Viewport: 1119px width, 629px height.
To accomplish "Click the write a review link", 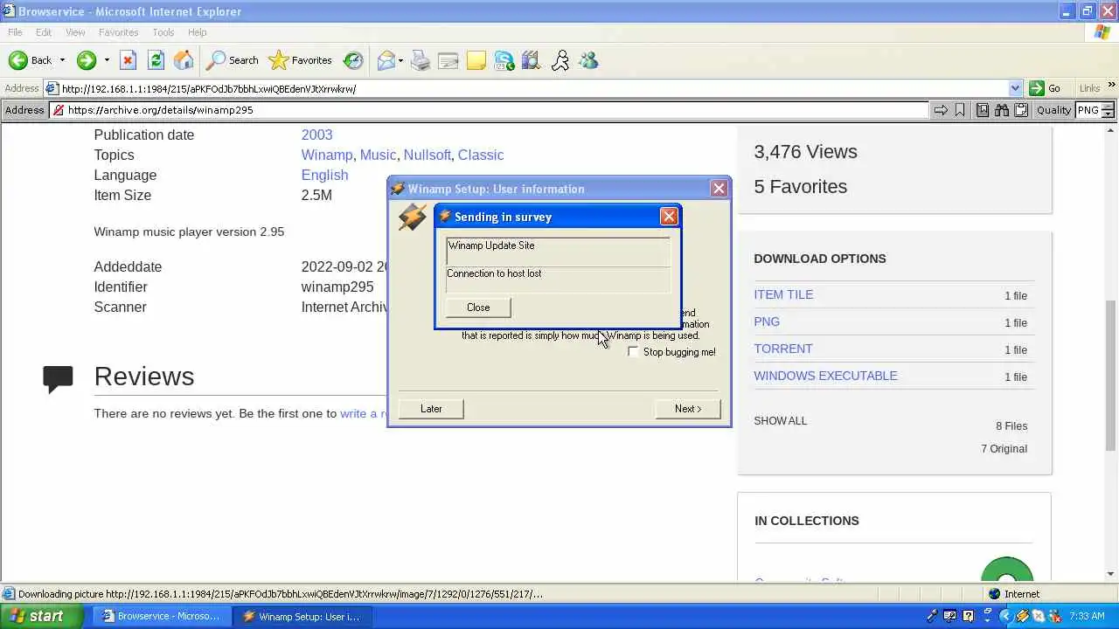I will click(x=363, y=413).
